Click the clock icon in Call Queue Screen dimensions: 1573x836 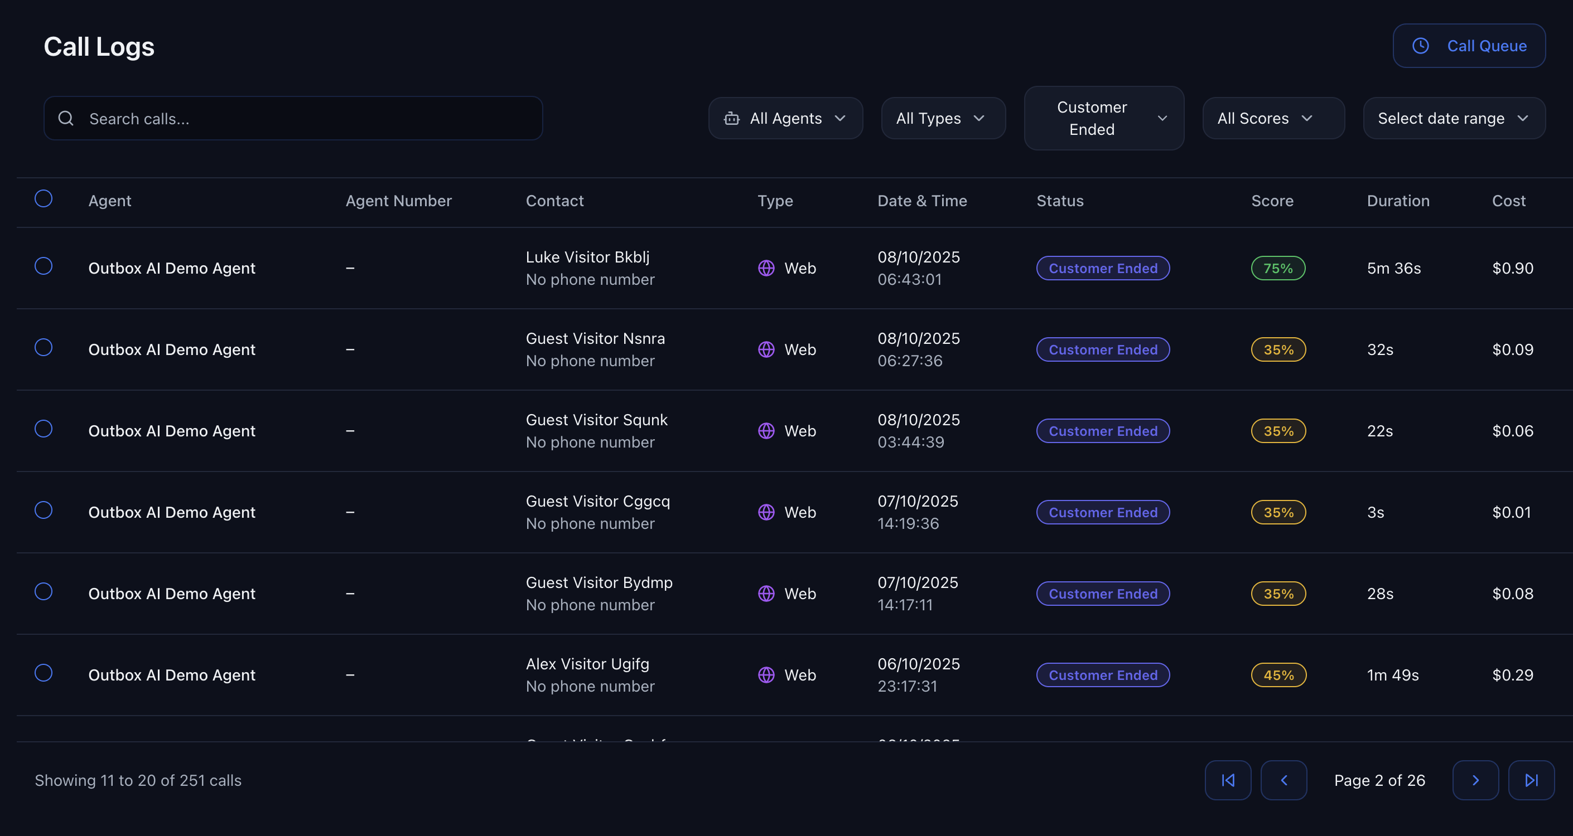[1420, 46]
